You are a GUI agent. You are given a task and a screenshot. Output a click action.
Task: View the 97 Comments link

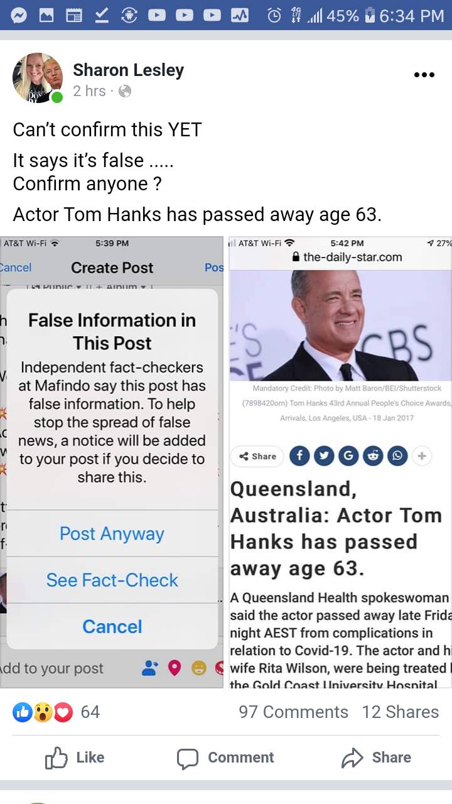tap(293, 712)
